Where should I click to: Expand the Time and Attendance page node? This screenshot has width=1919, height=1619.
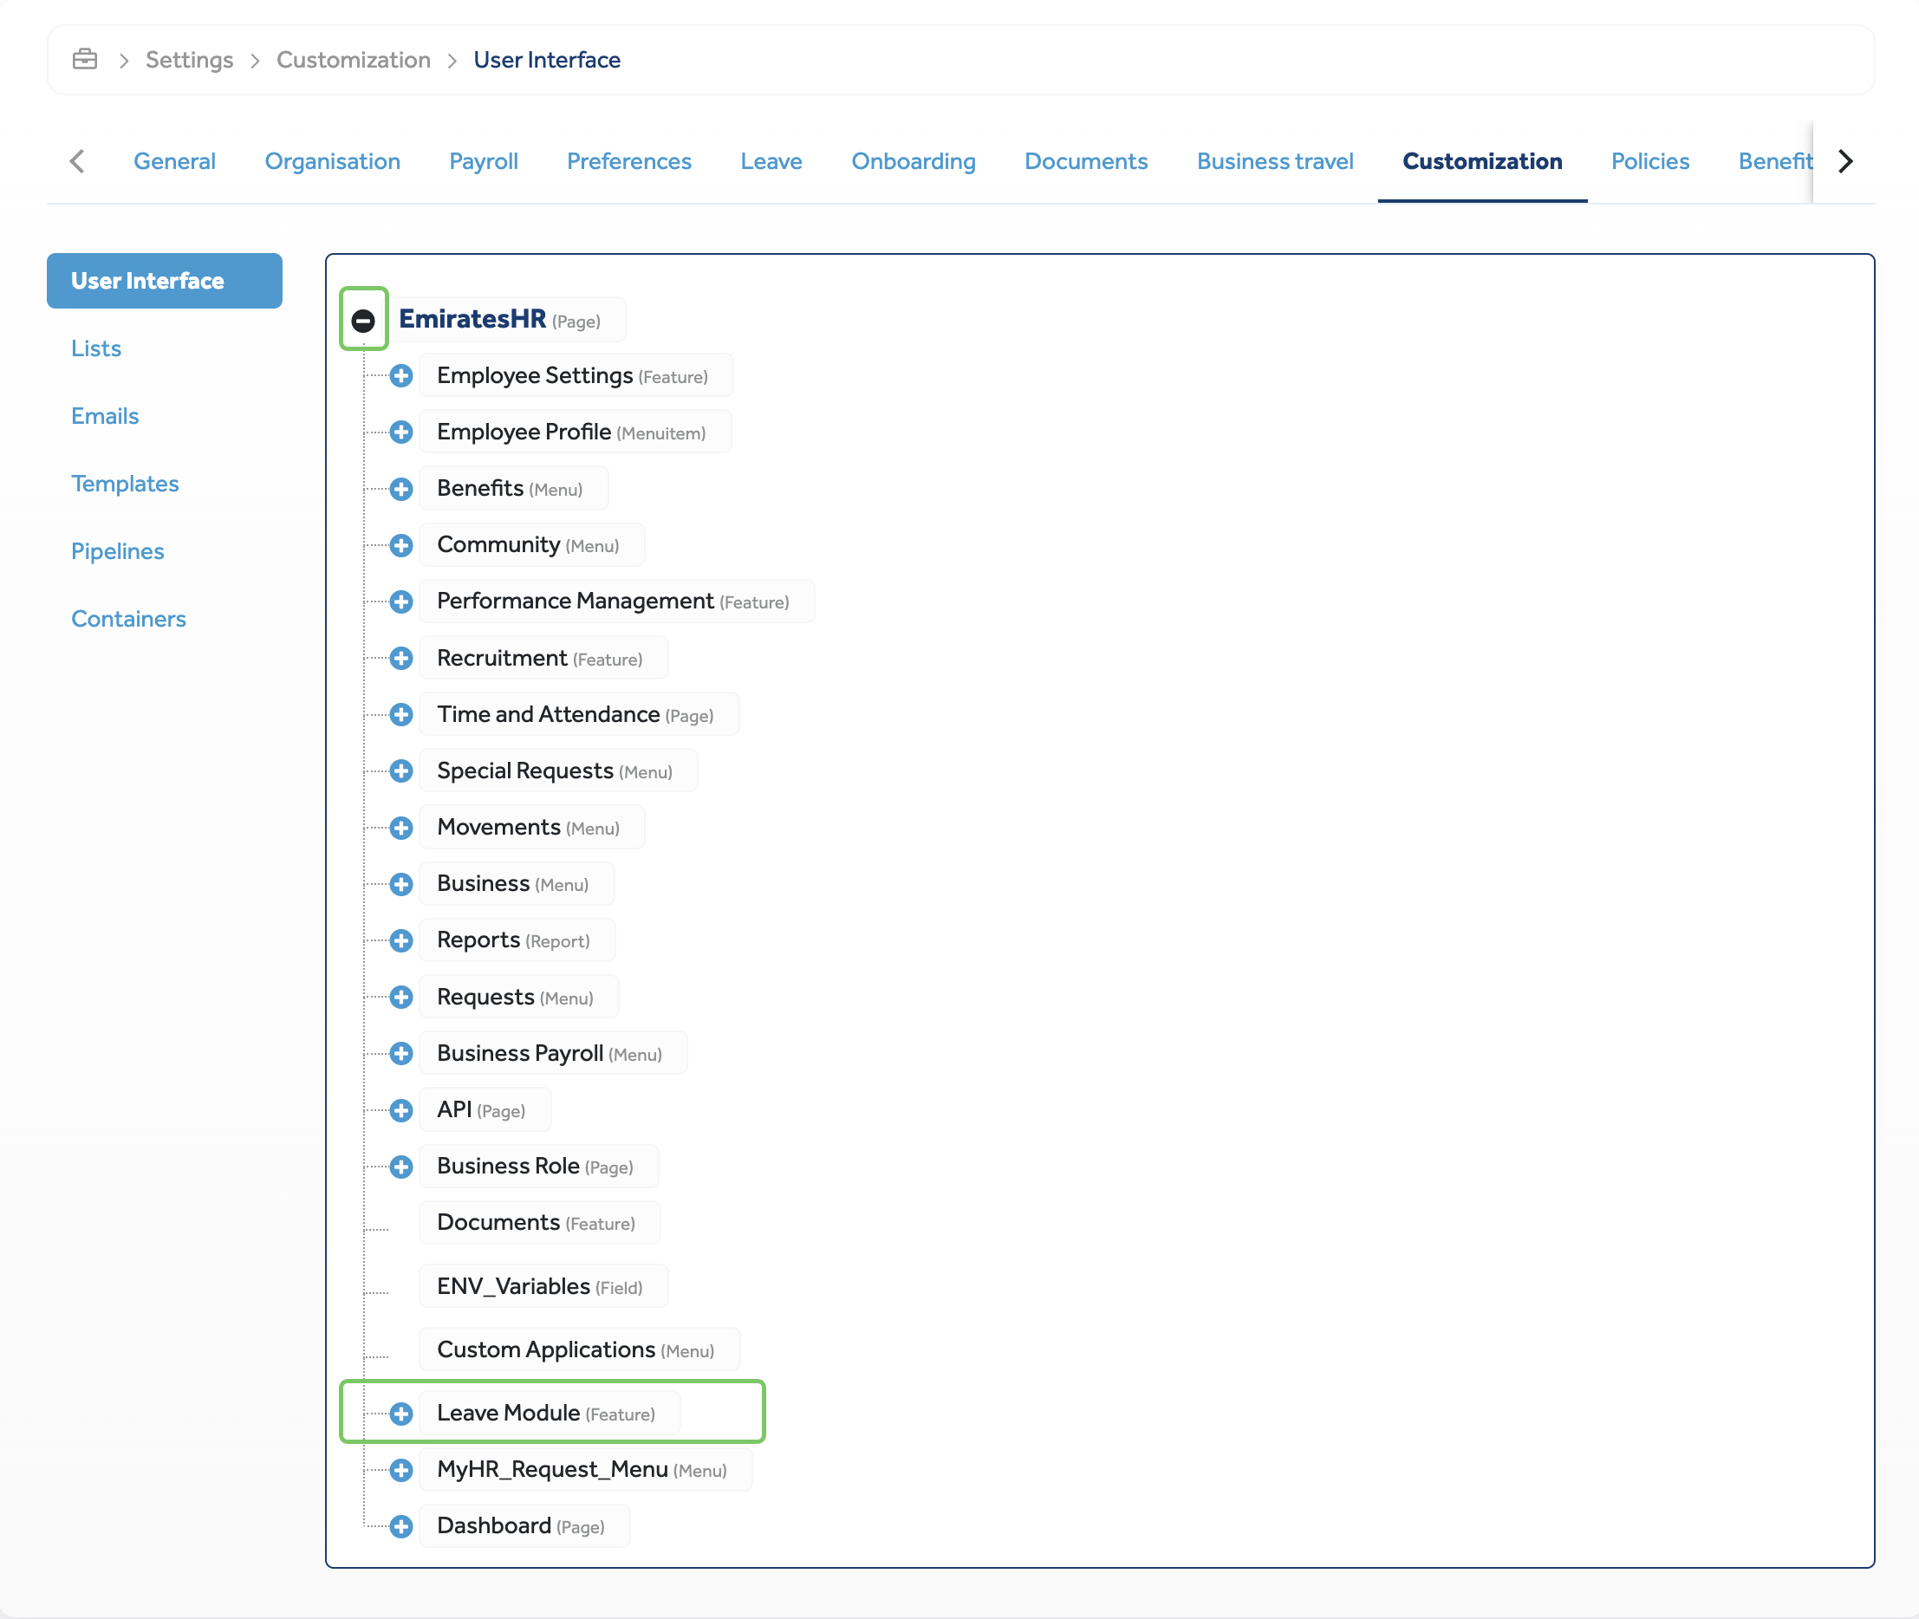[401, 714]
